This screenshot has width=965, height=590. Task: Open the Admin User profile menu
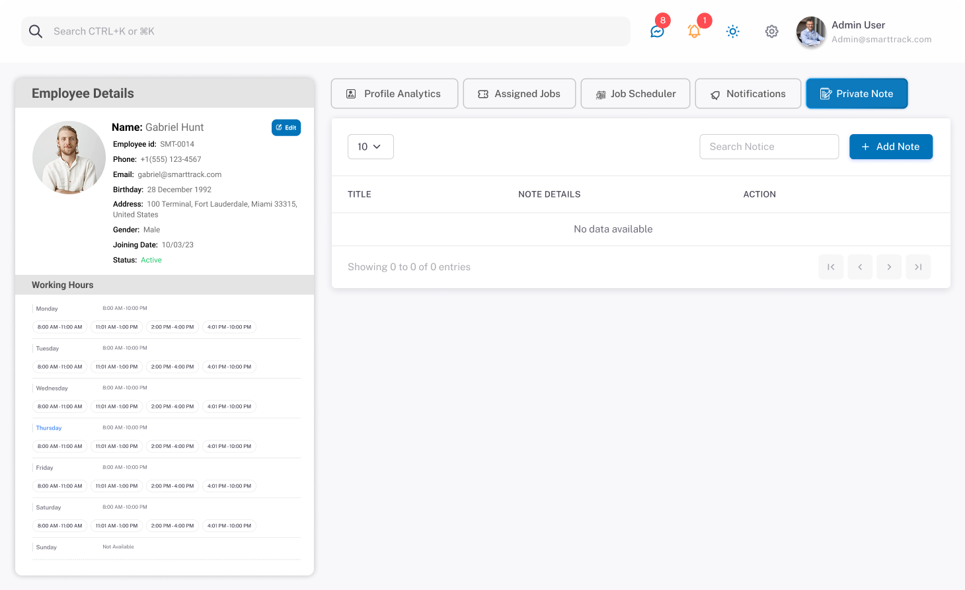[x=865, y=32]
